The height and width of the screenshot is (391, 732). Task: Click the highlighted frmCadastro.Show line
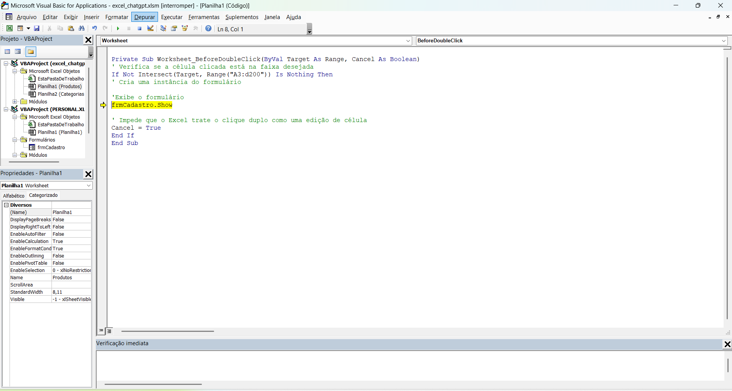142,105
